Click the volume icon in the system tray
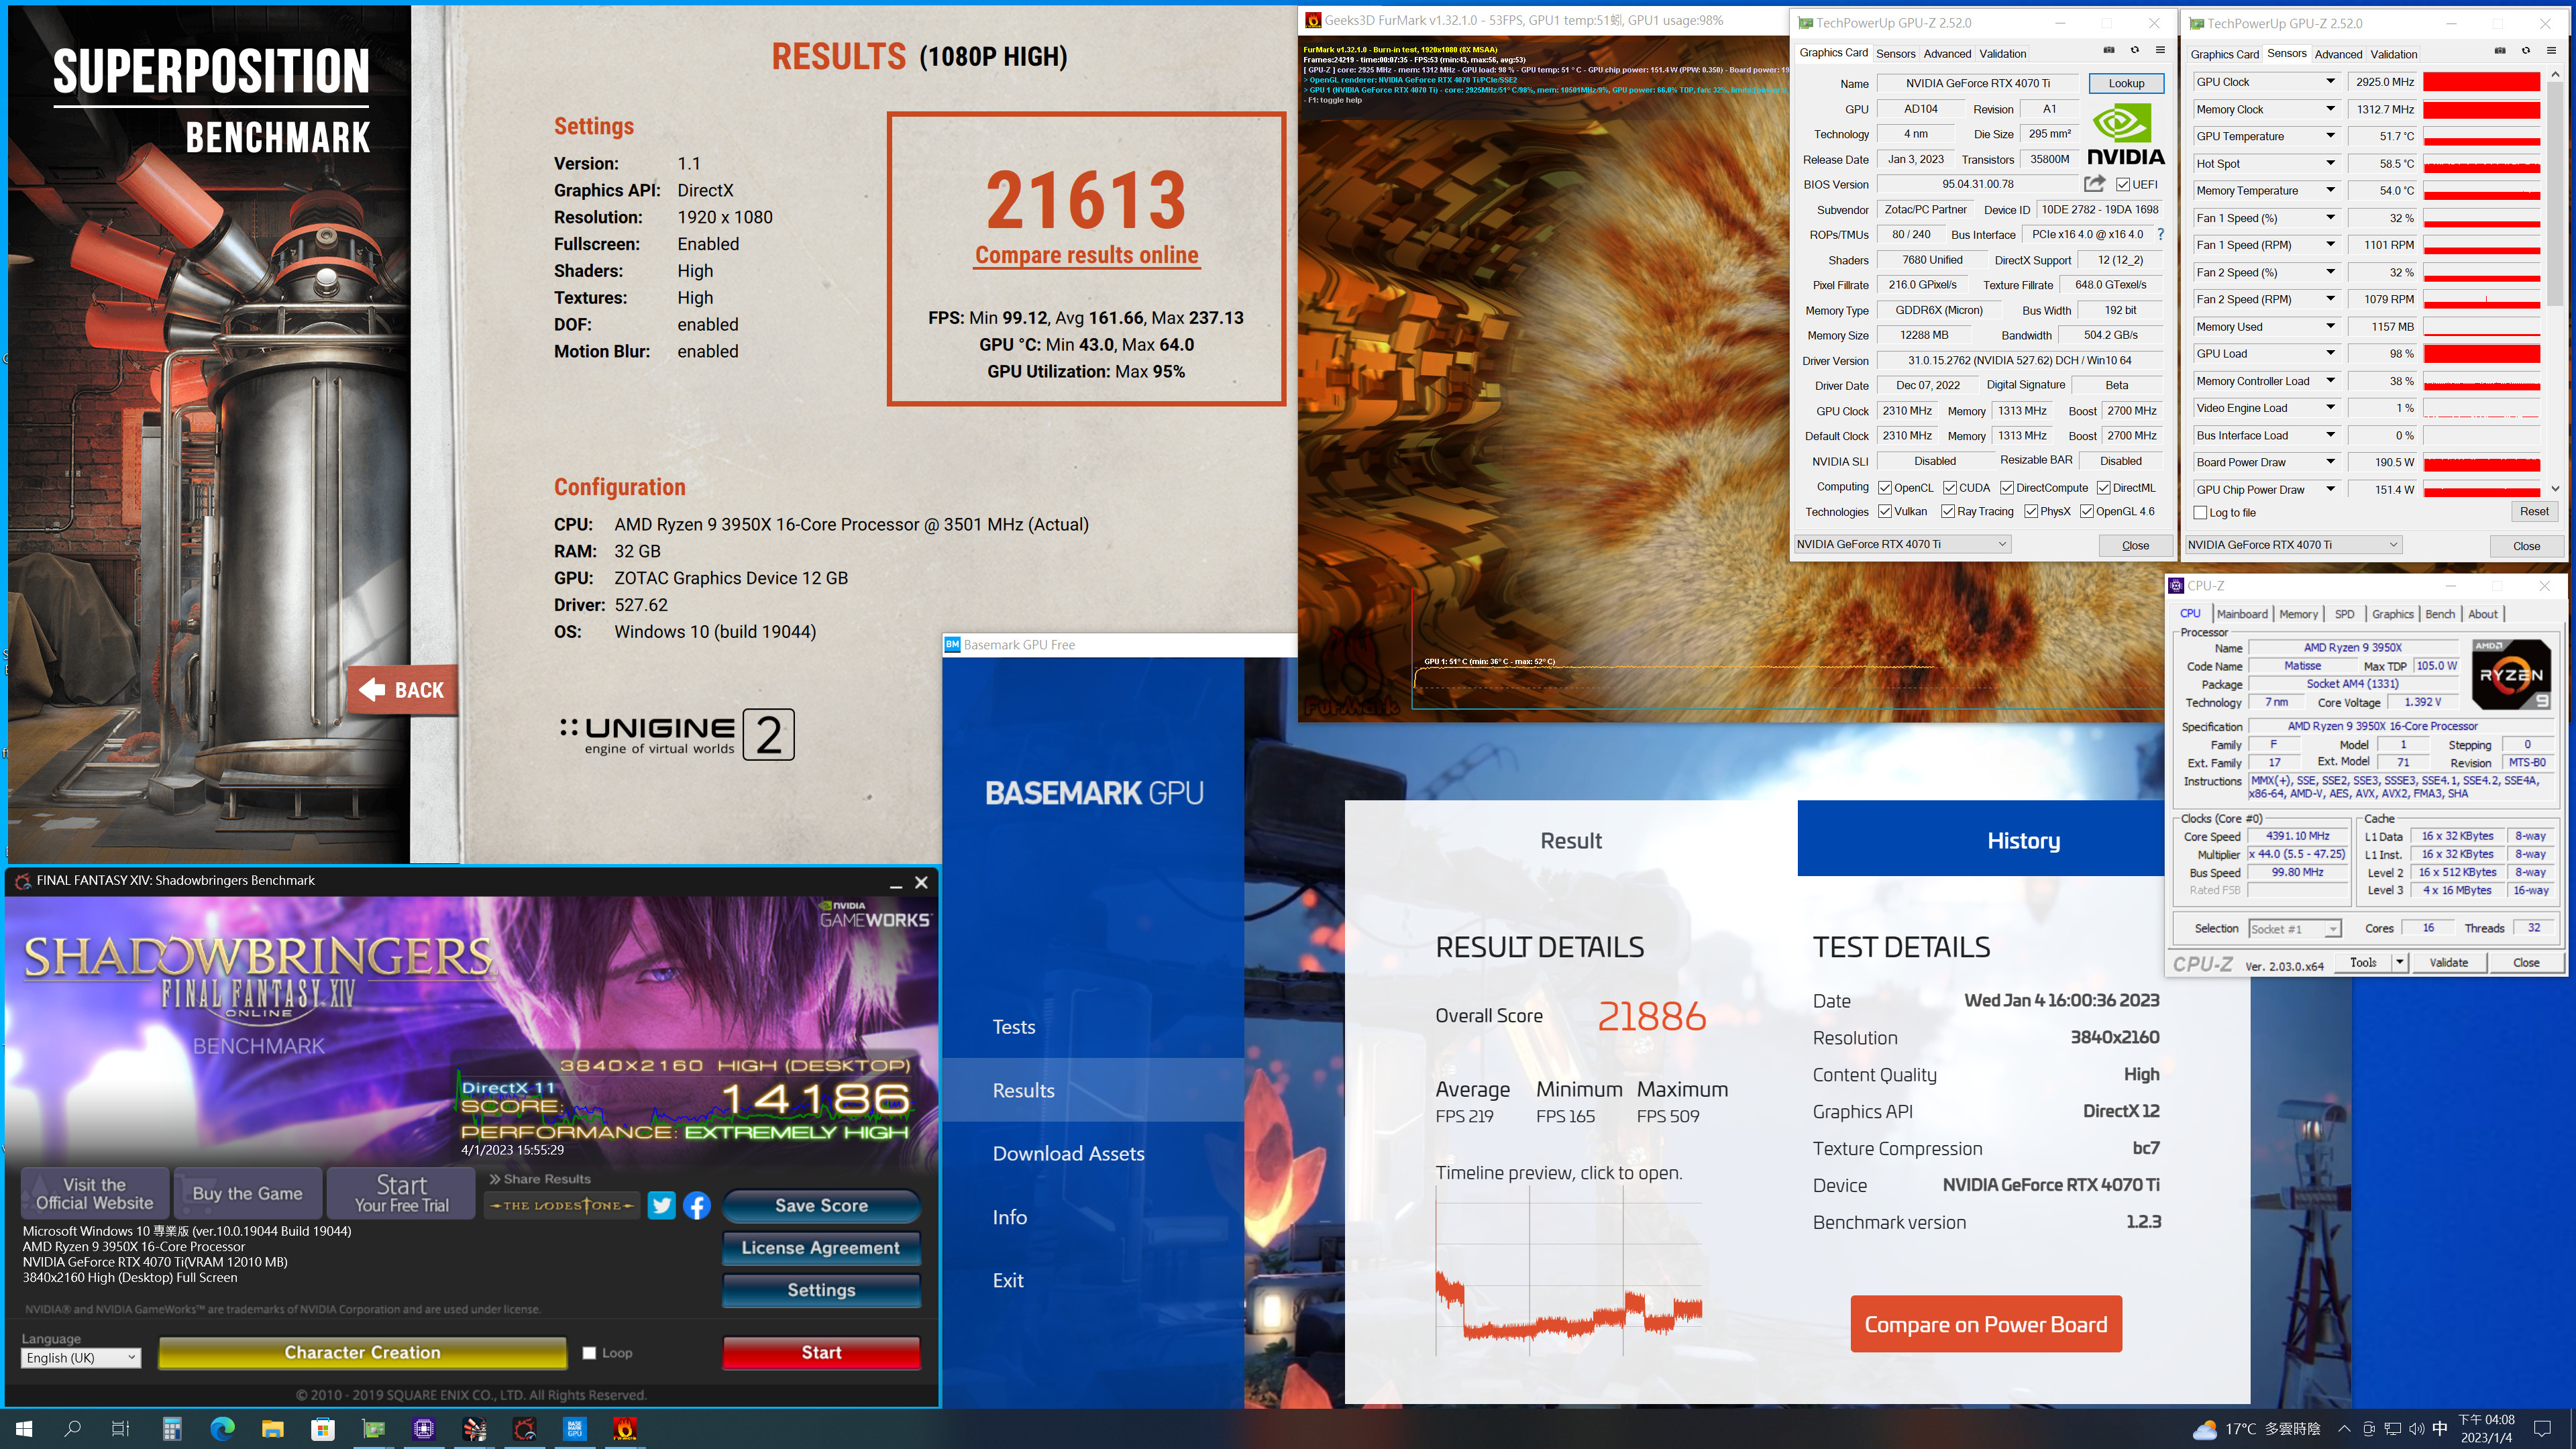The image size is (2576, 1449). [2417, 1429]
